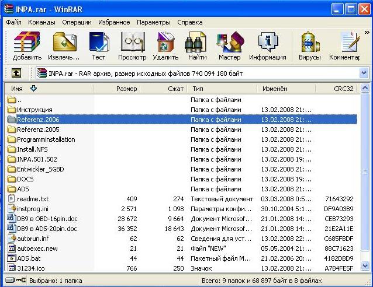The height and width of the screenshot is (287, 373).
Task: Click the WinRAR title bar icon
Action: point(8,9)
